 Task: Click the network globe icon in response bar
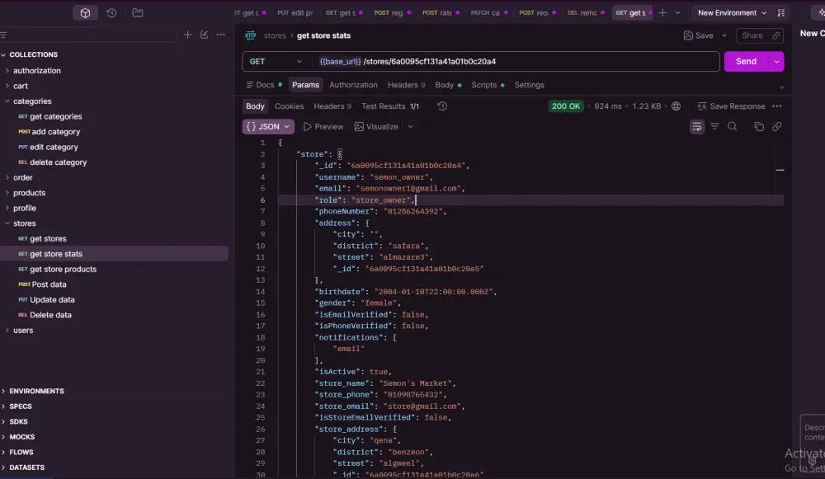[x=676, y=106]
